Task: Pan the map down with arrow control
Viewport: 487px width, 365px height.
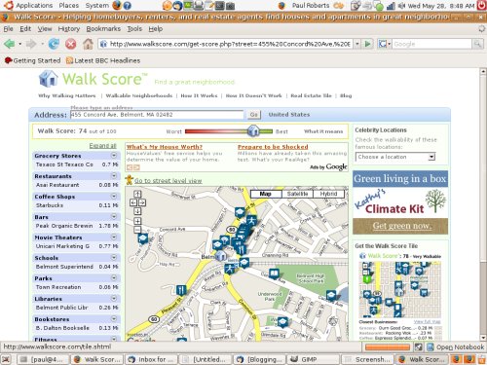Action: pos(137,211)
